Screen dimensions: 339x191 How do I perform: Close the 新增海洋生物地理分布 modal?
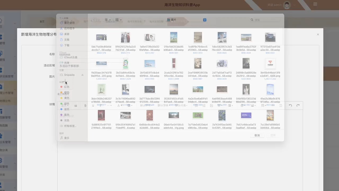coord(318,34)
